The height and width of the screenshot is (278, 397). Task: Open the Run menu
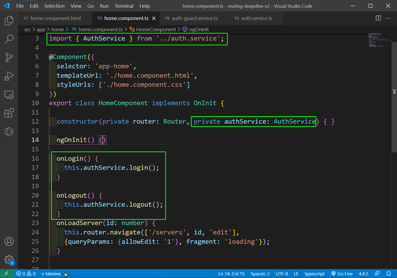click(x=104, y=6)
